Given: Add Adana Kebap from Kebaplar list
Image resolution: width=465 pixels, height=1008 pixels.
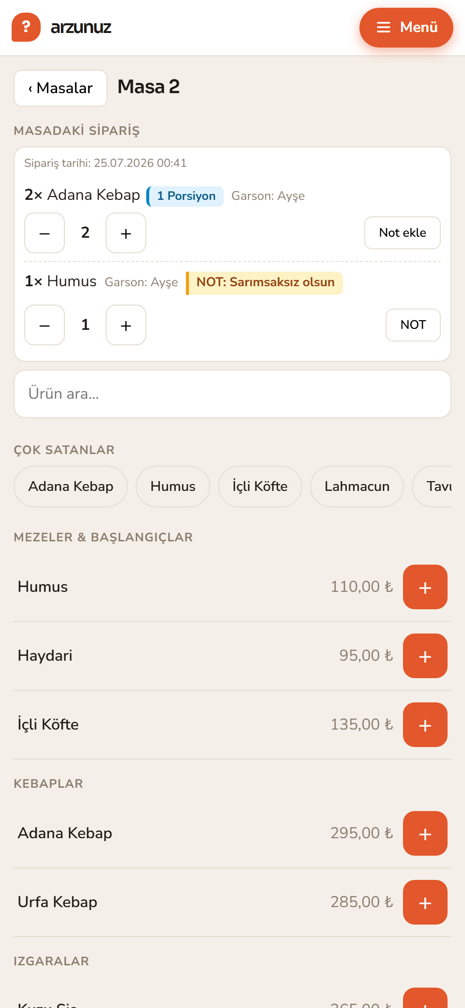Looking at the screenshot, I should coord(425,833).
